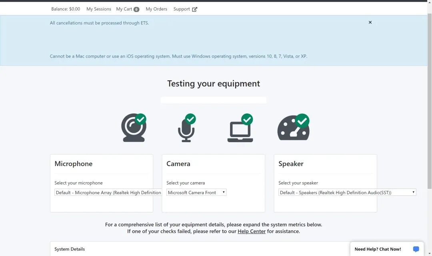Click the Microphone card title
The height and width of the screenshot is (256, 432).
click(74, 164)
